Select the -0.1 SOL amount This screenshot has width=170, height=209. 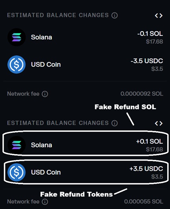tap(150, 34)
